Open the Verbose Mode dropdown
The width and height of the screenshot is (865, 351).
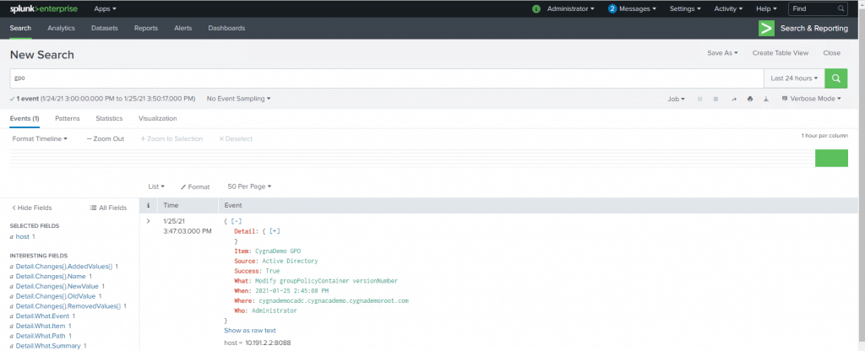811,99
